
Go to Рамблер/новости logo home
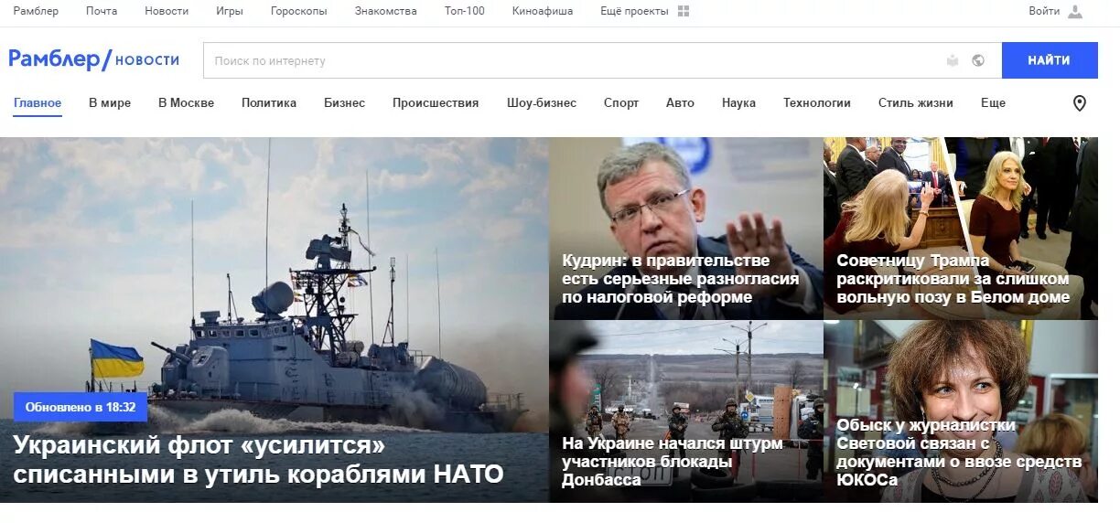click(94, 59)
